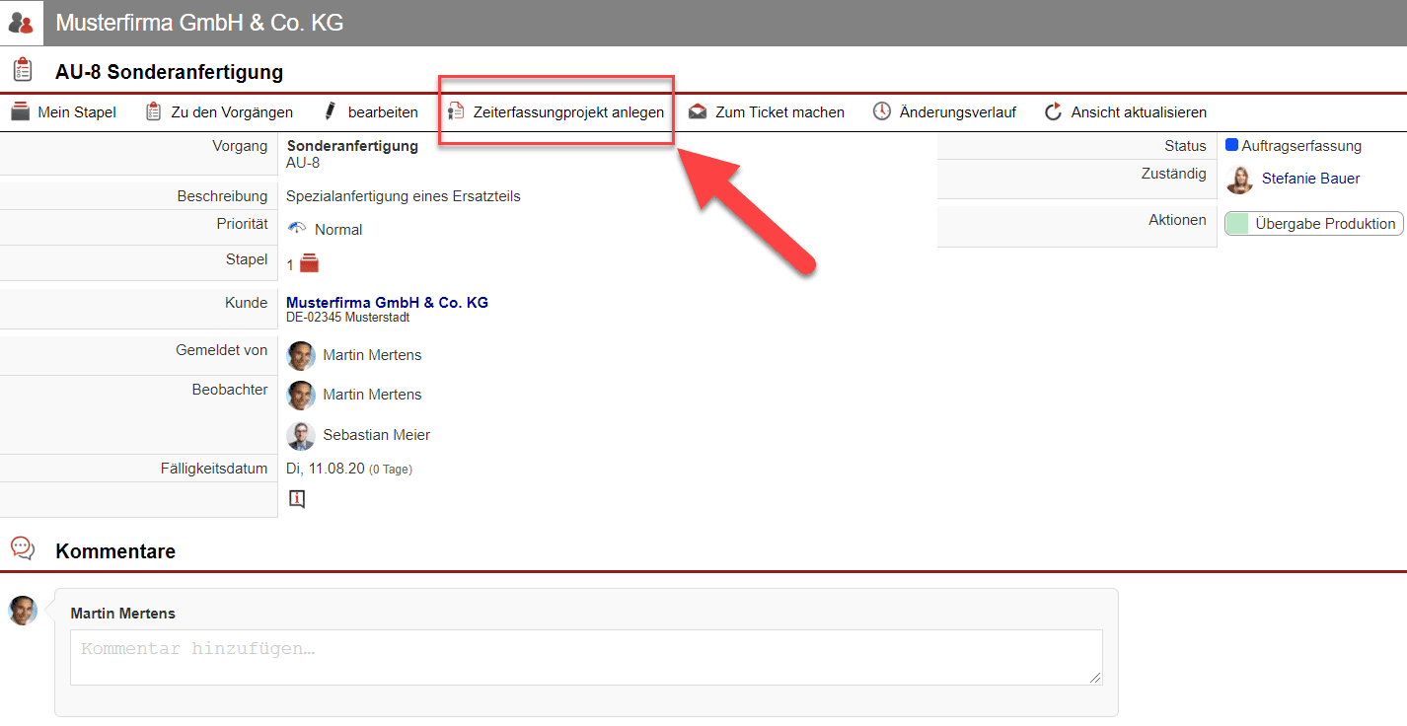Click the speech bubbles Kommentare icon
Viewport: 1407px width, 726px height.
22,549
